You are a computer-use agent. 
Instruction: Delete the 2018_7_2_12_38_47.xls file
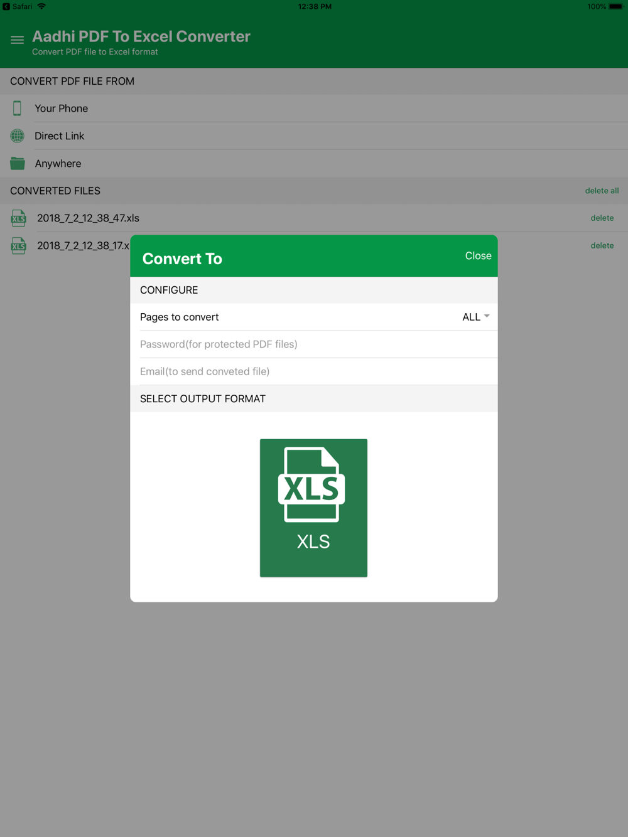click(602, 218)
